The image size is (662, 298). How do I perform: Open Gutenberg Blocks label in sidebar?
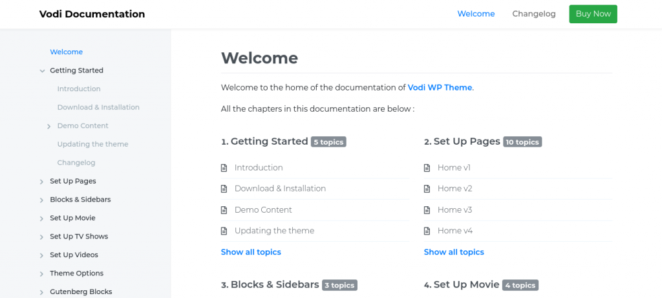(x=81, y=292)
